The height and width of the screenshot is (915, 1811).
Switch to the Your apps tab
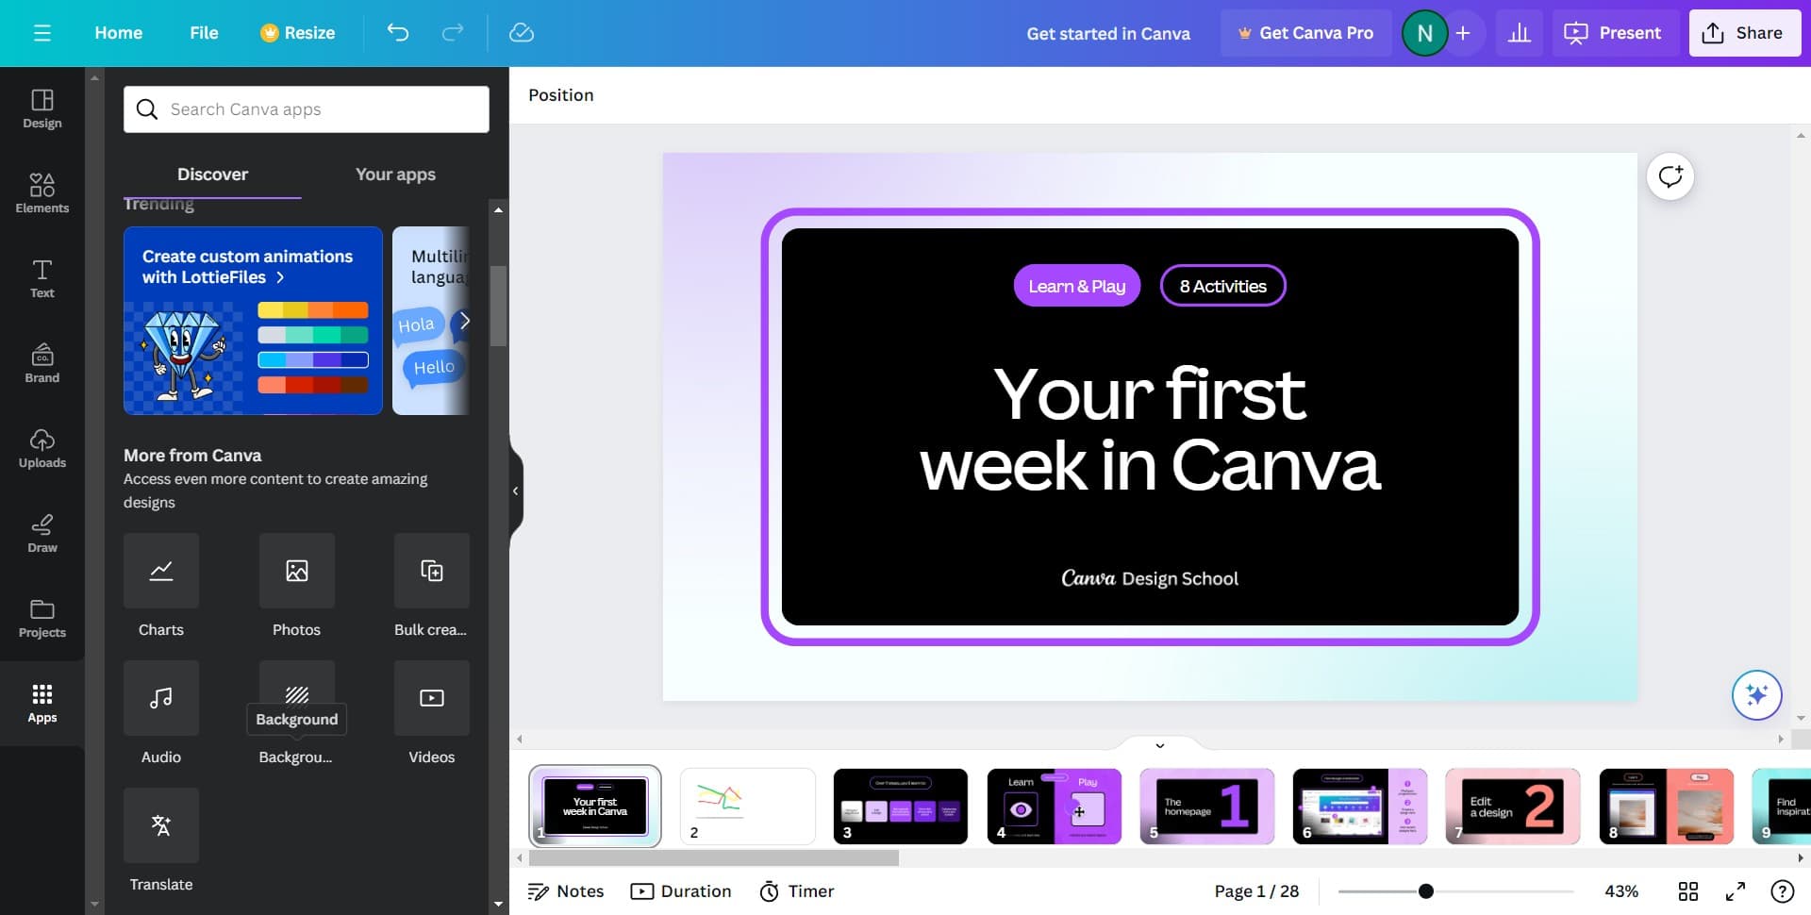coord(395,175)
